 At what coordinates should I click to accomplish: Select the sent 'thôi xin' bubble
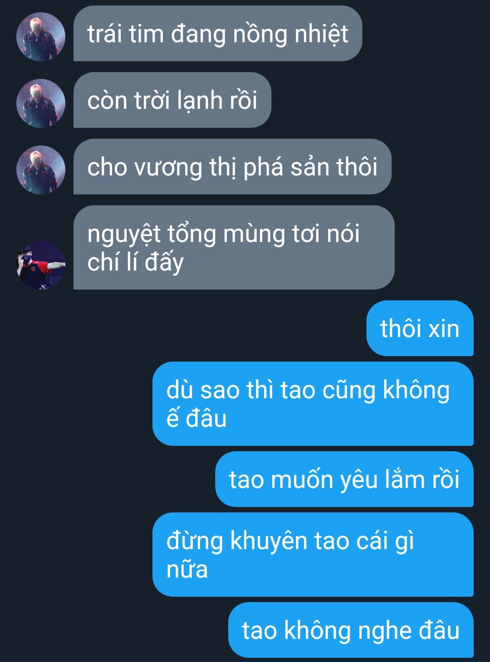[420, 328]
